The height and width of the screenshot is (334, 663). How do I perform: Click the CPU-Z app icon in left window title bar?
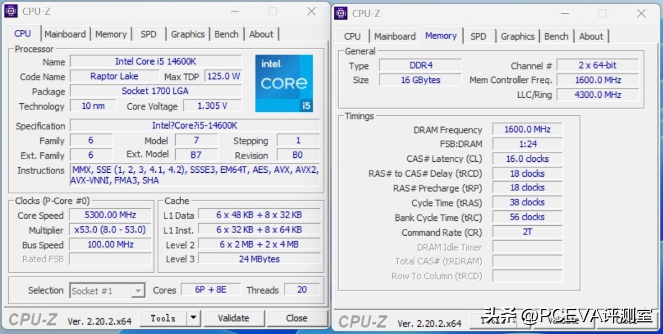(11, 10)
